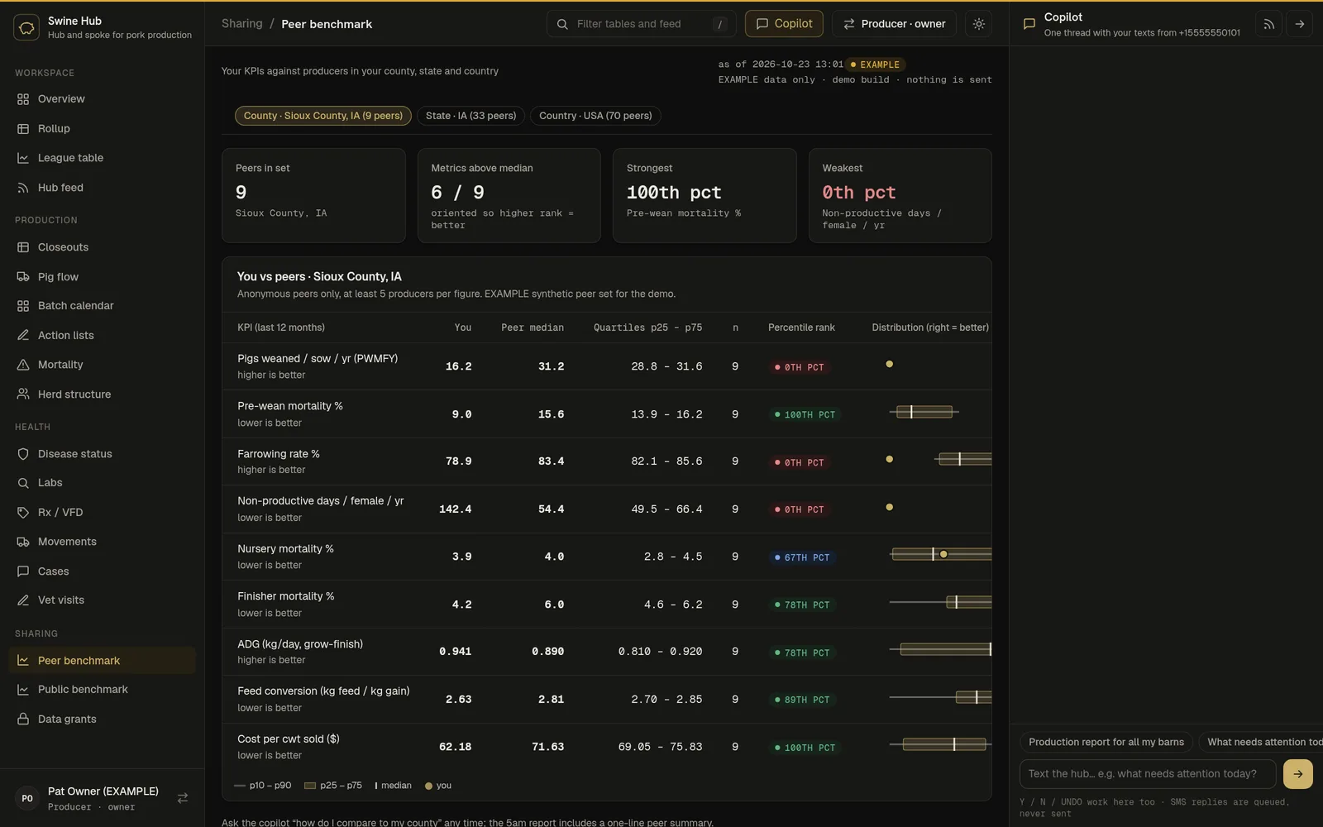Viewport: 1323px width, 827px height.
Task: Click the Pat Owner (EXAMPLE) profile name
Action: pyautogui.click(x=103, y=791)
